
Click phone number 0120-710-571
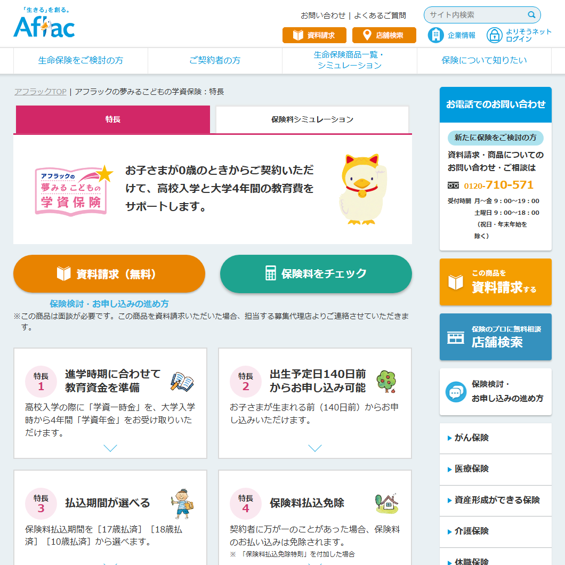[498, 185]
